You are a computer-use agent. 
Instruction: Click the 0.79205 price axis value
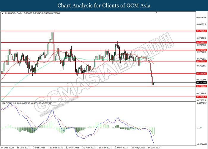coord(201,38)
